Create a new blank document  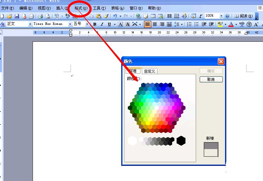tap(2, 16)
